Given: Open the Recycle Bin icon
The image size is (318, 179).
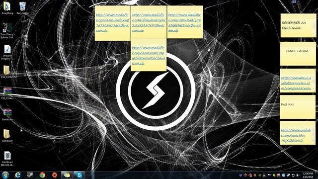Looking at the screenshot, I should coord(22,8).
